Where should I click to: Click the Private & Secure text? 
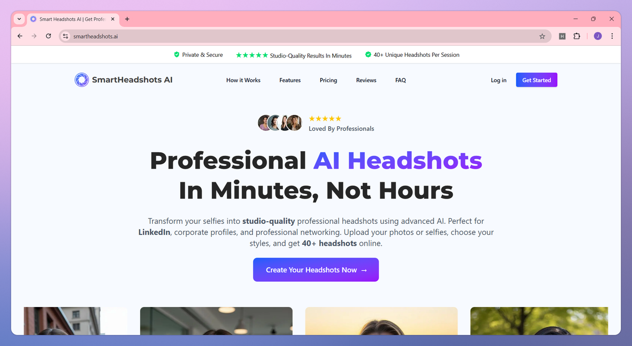coord(203,55)
